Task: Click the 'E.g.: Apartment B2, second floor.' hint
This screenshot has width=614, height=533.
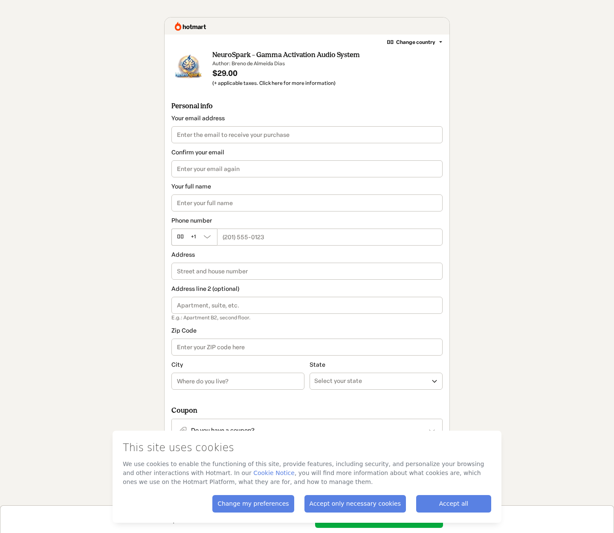Action: tap(211, 318)
